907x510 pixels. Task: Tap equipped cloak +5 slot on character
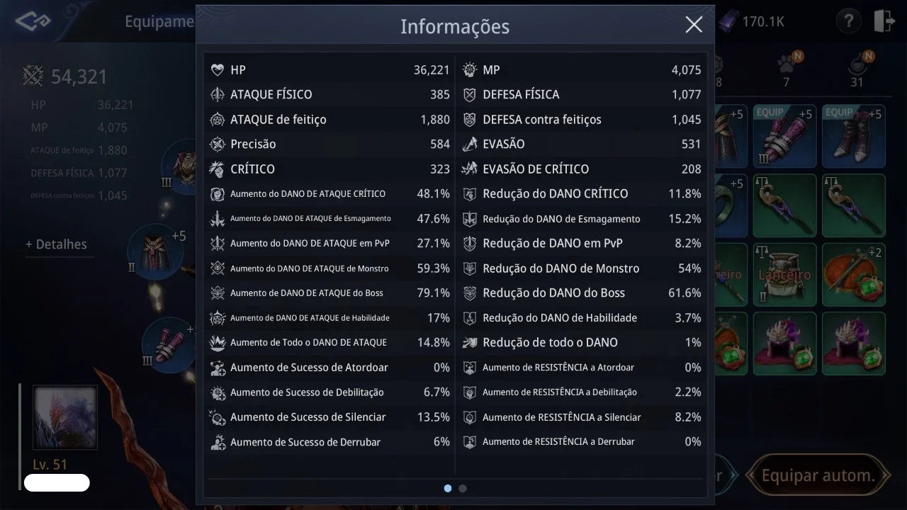(151, 253)
